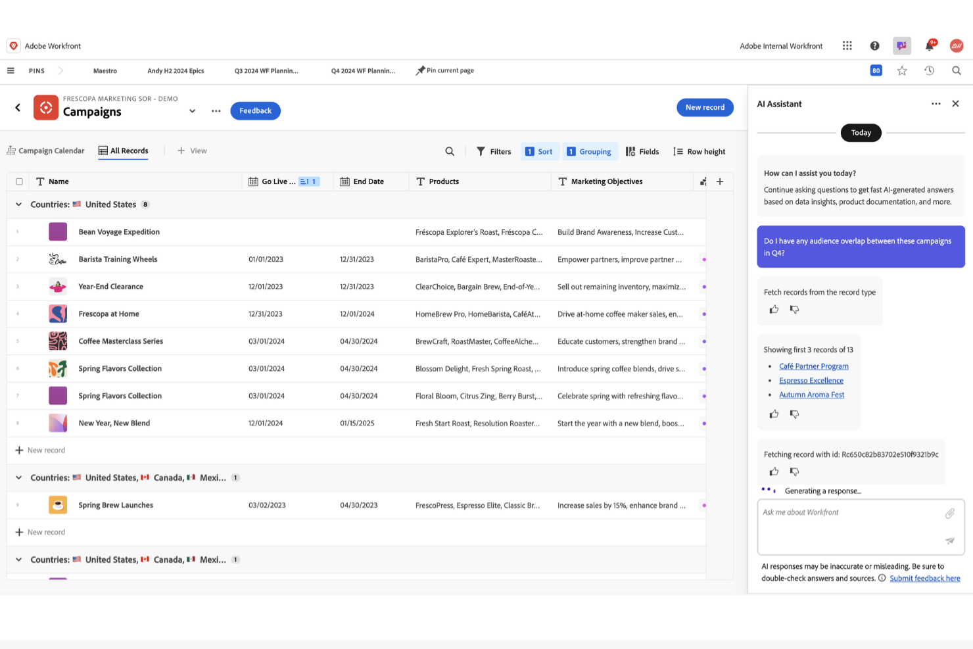Viewport: 973px width, 649px height.
Task: Search records with the table magnifier icon
Action: (450, 151)
